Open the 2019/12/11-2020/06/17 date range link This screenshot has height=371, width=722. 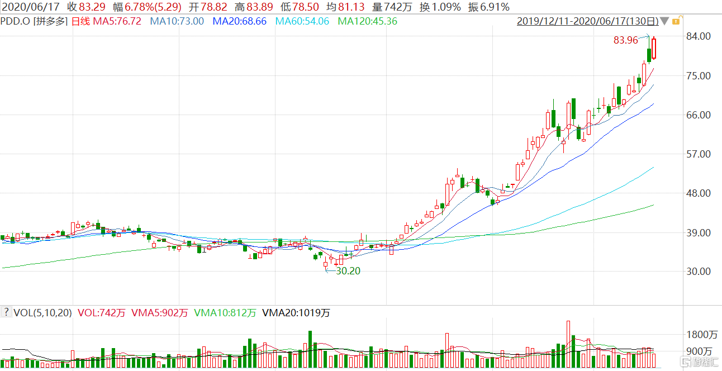click(x=587, y=22)
